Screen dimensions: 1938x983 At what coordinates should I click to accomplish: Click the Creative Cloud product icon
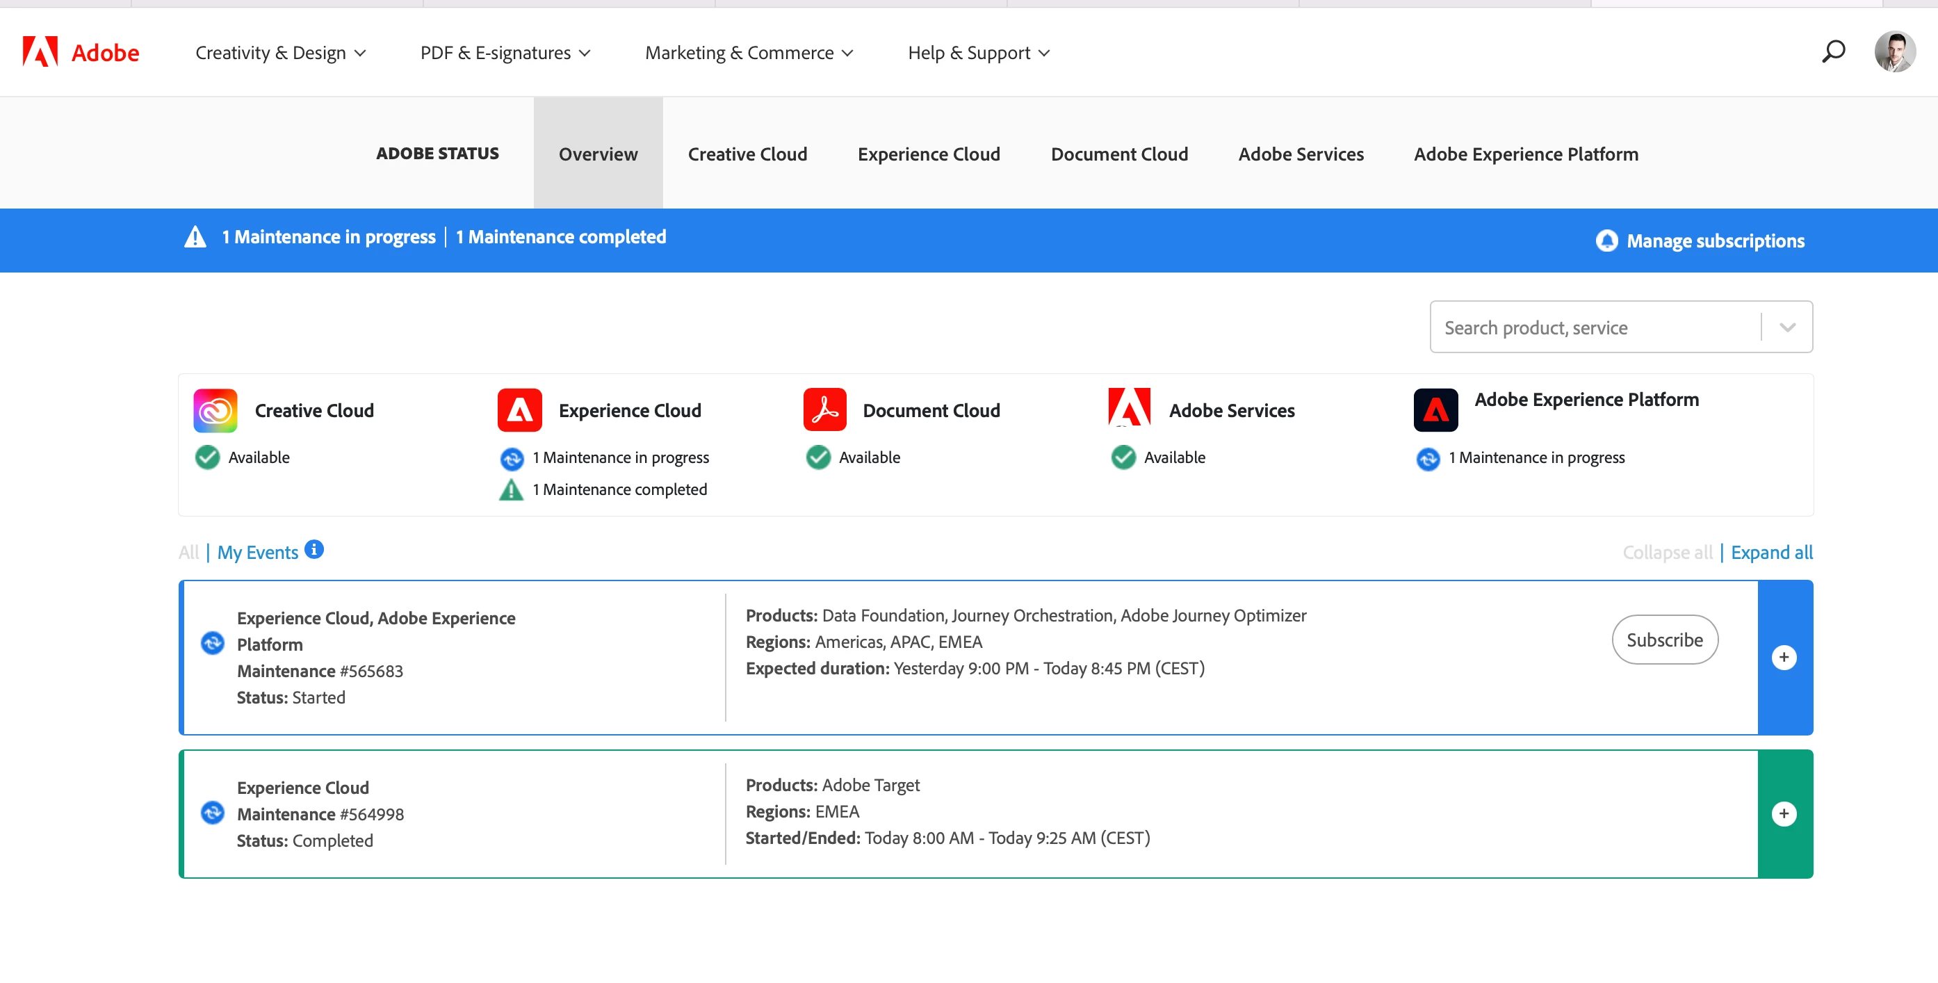(215, 410)
